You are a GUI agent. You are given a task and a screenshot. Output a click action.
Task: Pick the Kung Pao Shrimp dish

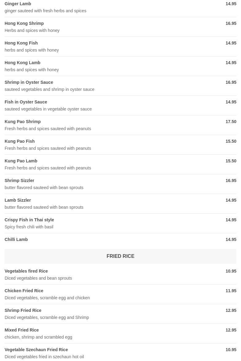(22, 122)
